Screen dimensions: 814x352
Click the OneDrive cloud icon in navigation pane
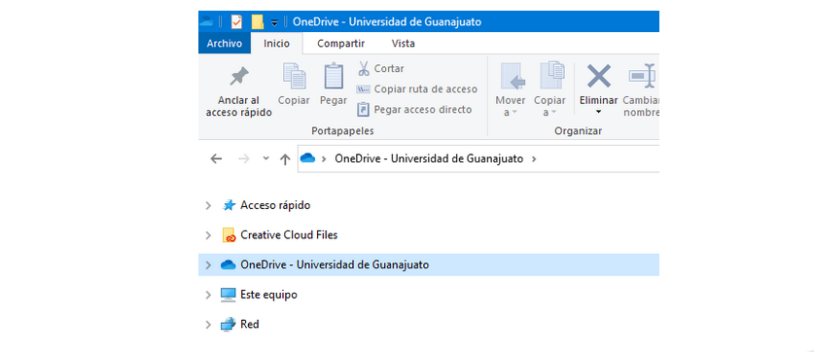[x=229, y=264]
